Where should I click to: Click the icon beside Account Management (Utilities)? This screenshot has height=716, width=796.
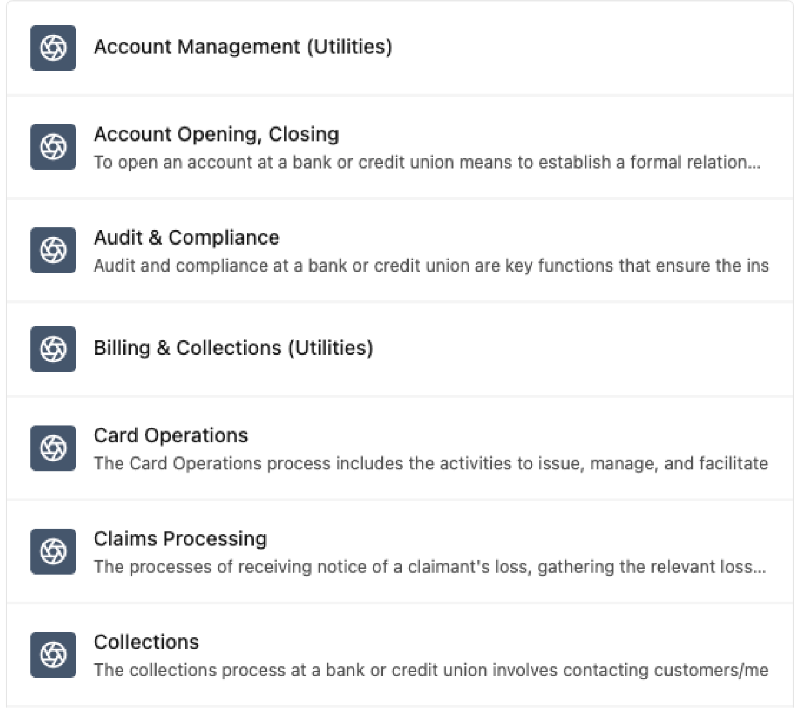click(x=53, y=48)
